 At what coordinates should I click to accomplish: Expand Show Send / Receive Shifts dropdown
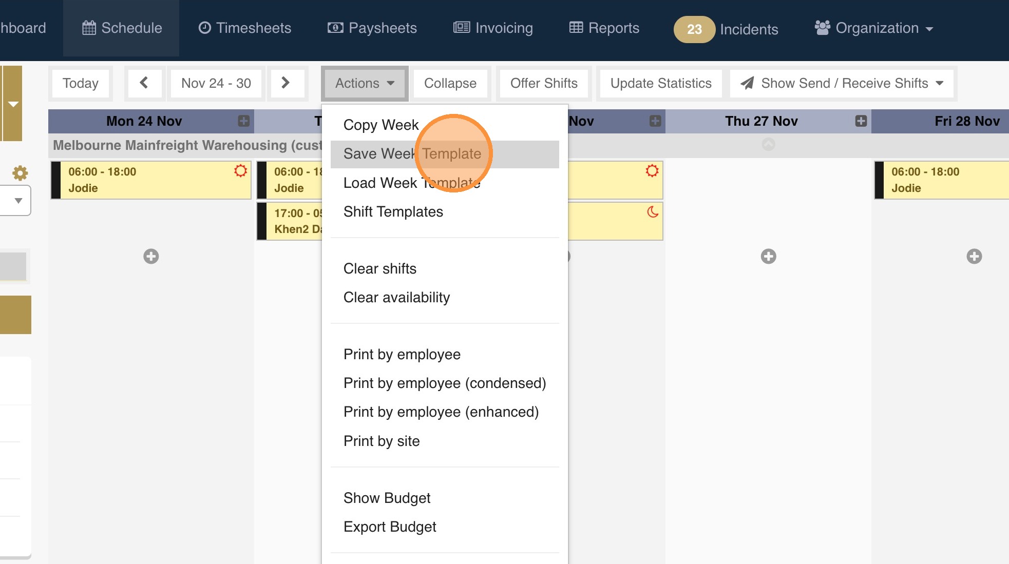(x=842, y=83)
